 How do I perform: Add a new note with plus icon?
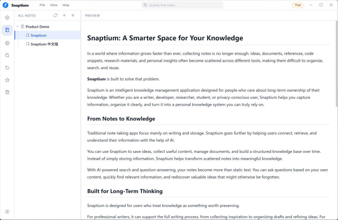pos(64,15)
